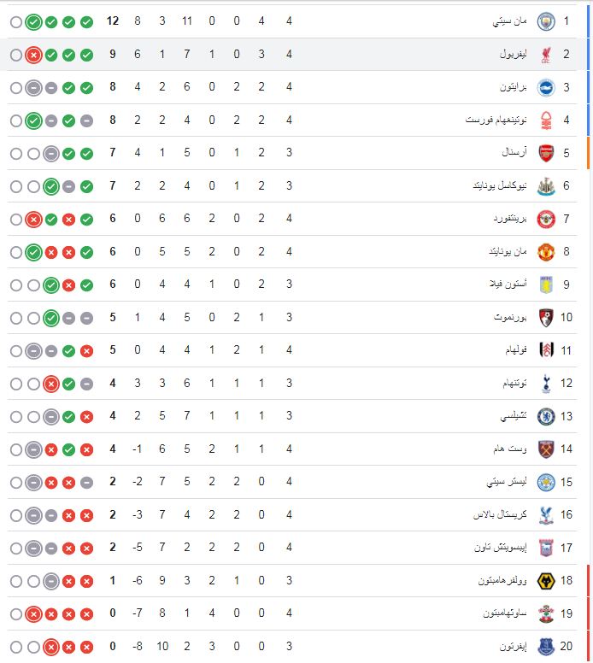Click Liverpool's latest red loss indicator
This screenshot has width=593, height=663.
click(x=33, y=55)
